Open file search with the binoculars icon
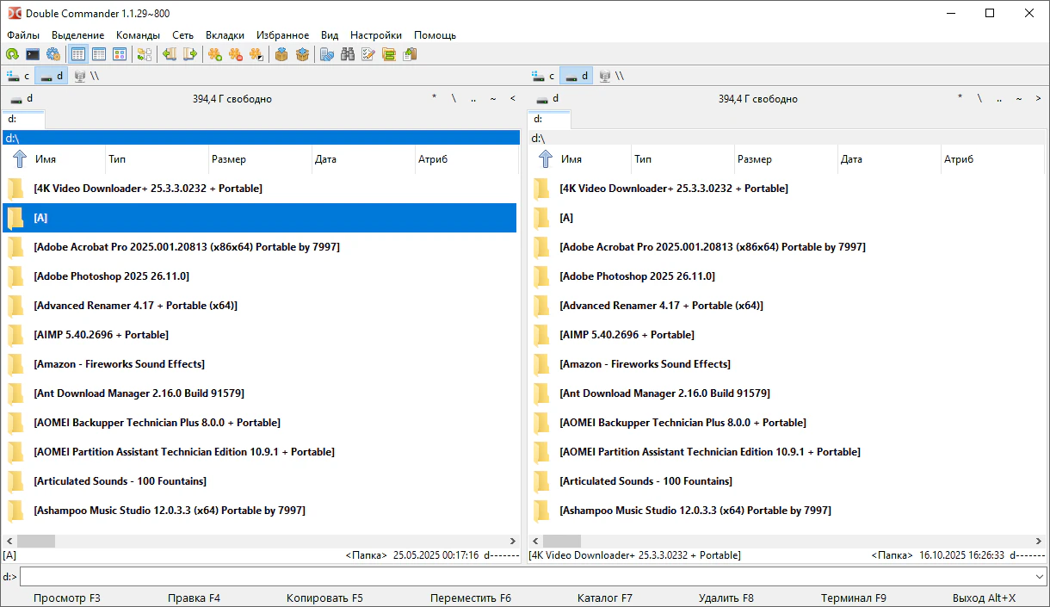 click(x=348, y=54)
